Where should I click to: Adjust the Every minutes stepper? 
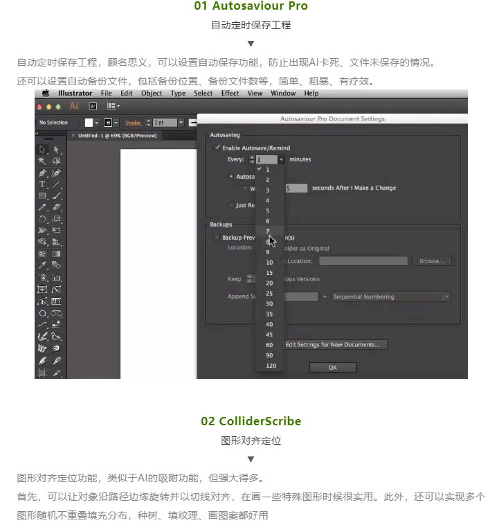click(252, 160)
